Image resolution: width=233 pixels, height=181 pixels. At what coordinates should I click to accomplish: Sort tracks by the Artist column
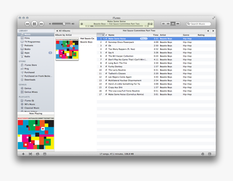171,35
